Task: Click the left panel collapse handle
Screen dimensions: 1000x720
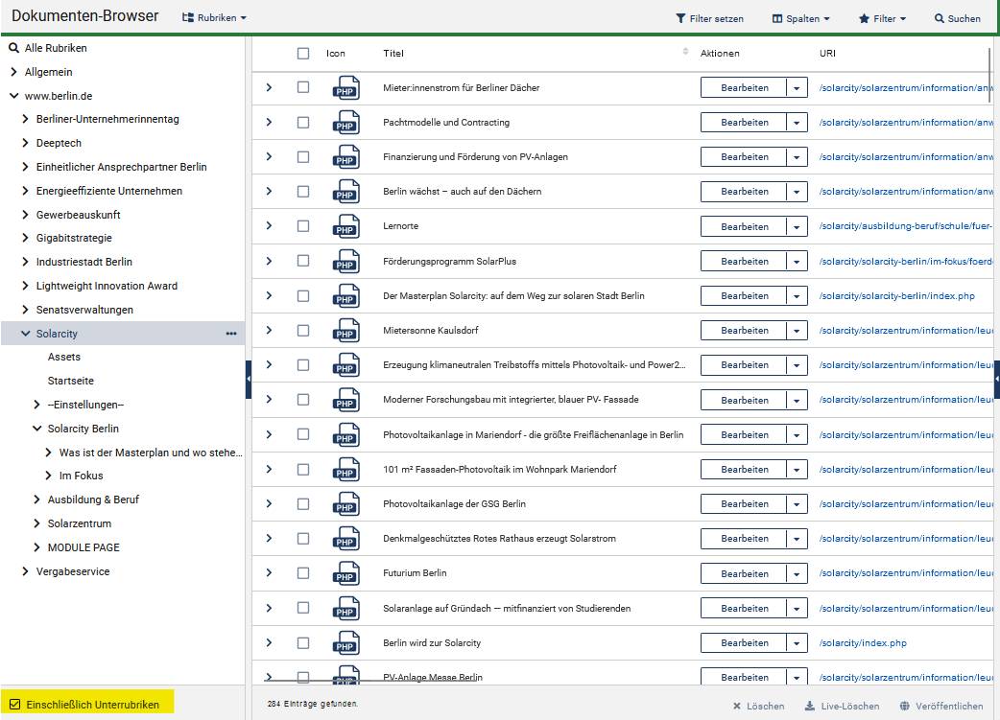Action: 249,380
